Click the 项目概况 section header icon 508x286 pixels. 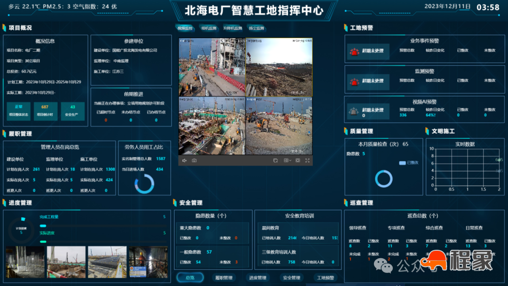pyautogui.click(x=4, y=28)
